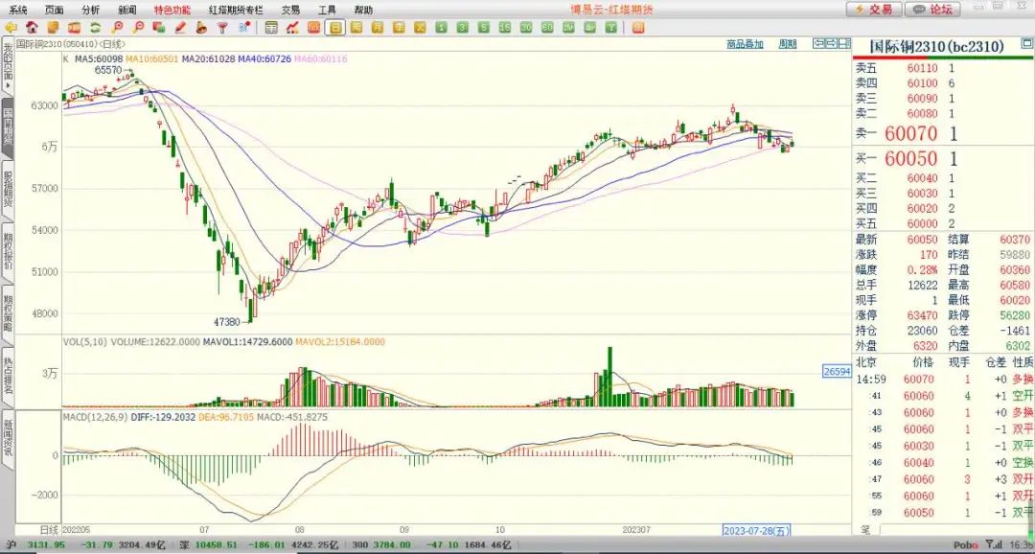This screenshot has width=1035, height=554.
Task: Maximize the 国际铜2310 quote panel icon
Action: 821,44
